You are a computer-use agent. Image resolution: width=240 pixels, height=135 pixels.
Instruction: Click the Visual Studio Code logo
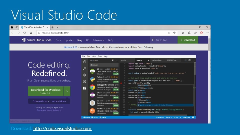coord(23,40)
